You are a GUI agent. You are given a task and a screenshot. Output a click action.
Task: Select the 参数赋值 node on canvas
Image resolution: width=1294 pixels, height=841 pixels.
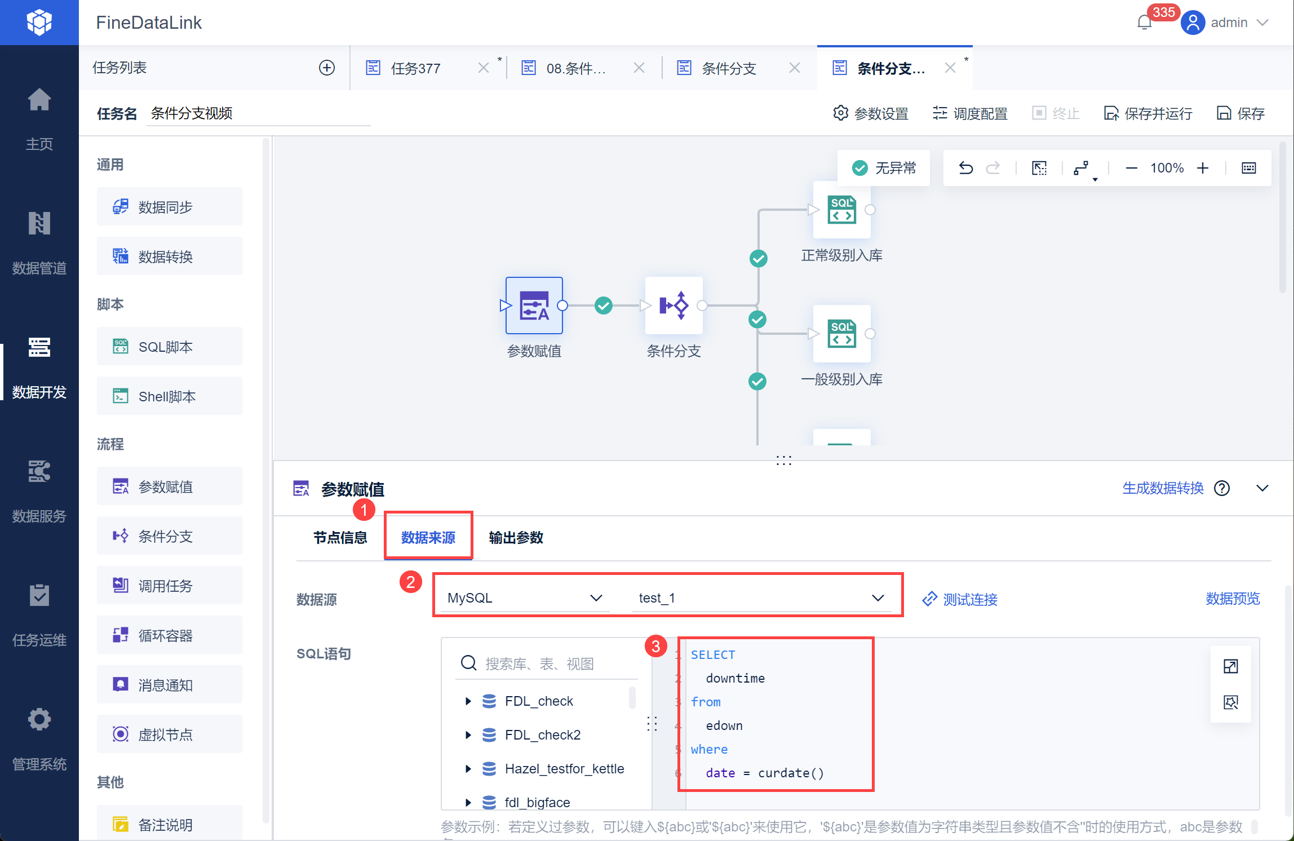coord(534,306)
